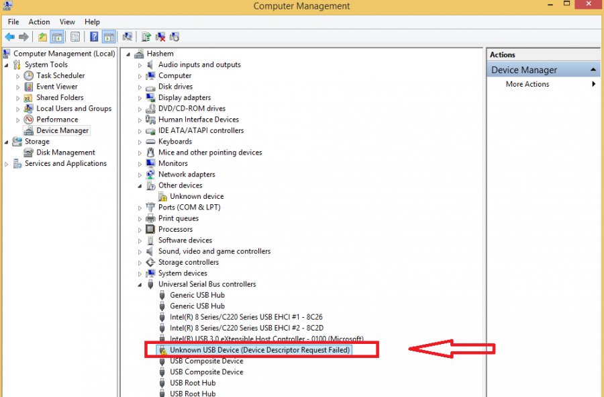Collapse the System Tools node

click(x=6, y=65)
